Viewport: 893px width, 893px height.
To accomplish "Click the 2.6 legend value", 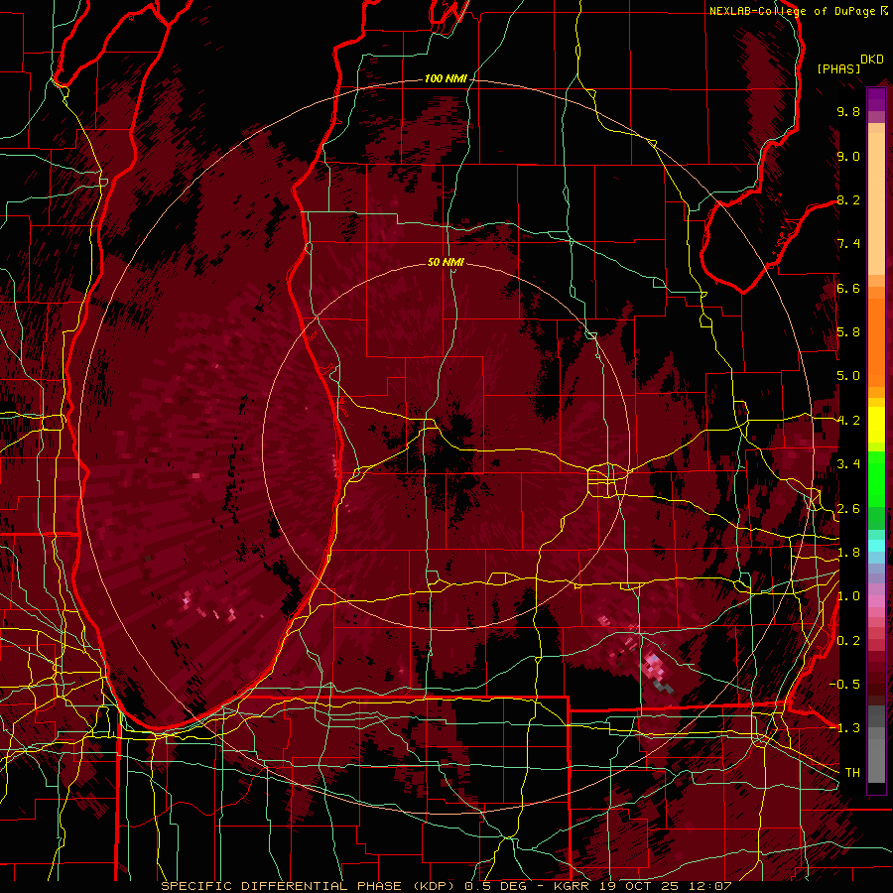I will coord(848,509).
